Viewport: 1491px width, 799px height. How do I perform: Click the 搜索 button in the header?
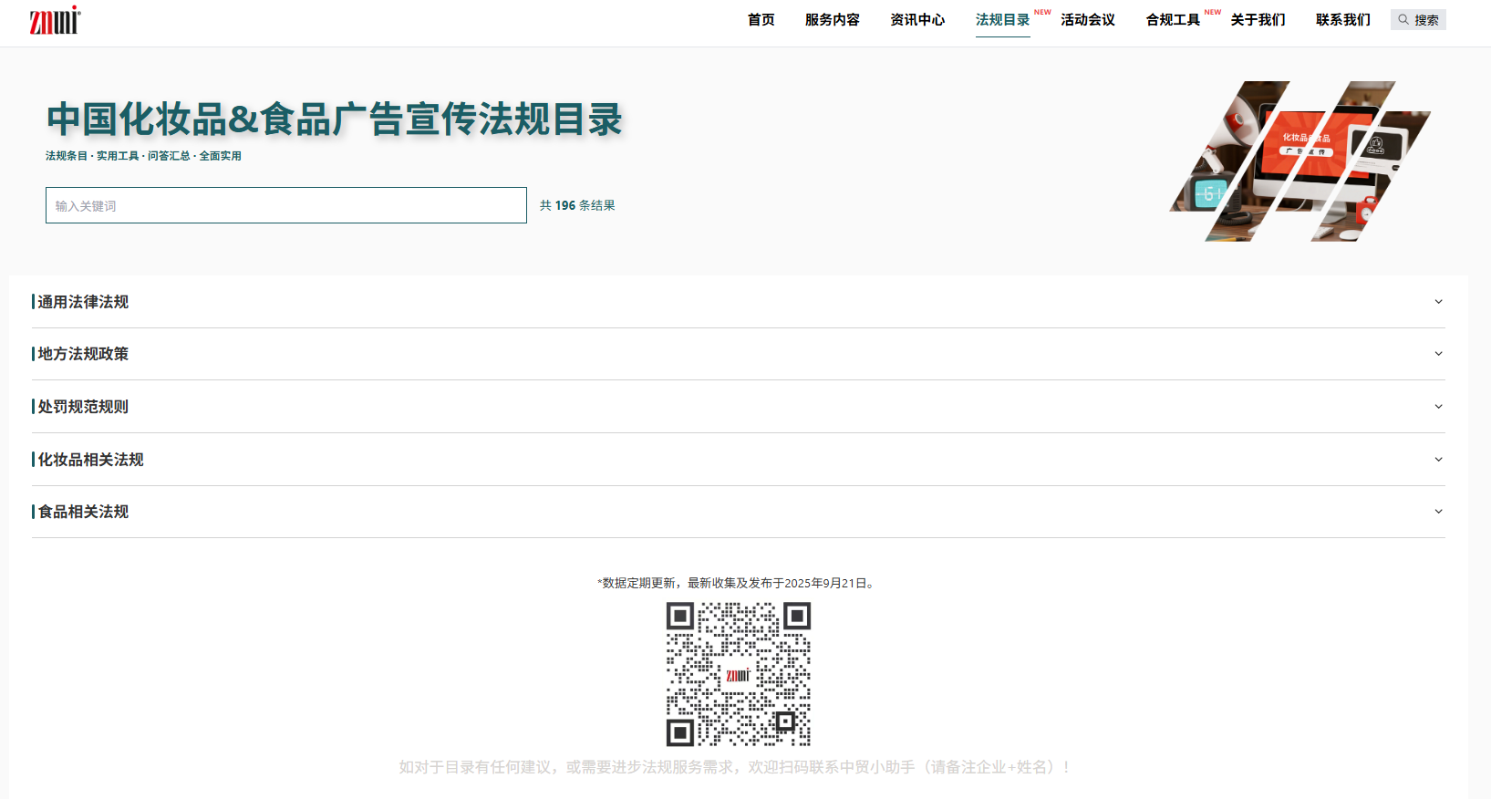tap(1418, 19)
